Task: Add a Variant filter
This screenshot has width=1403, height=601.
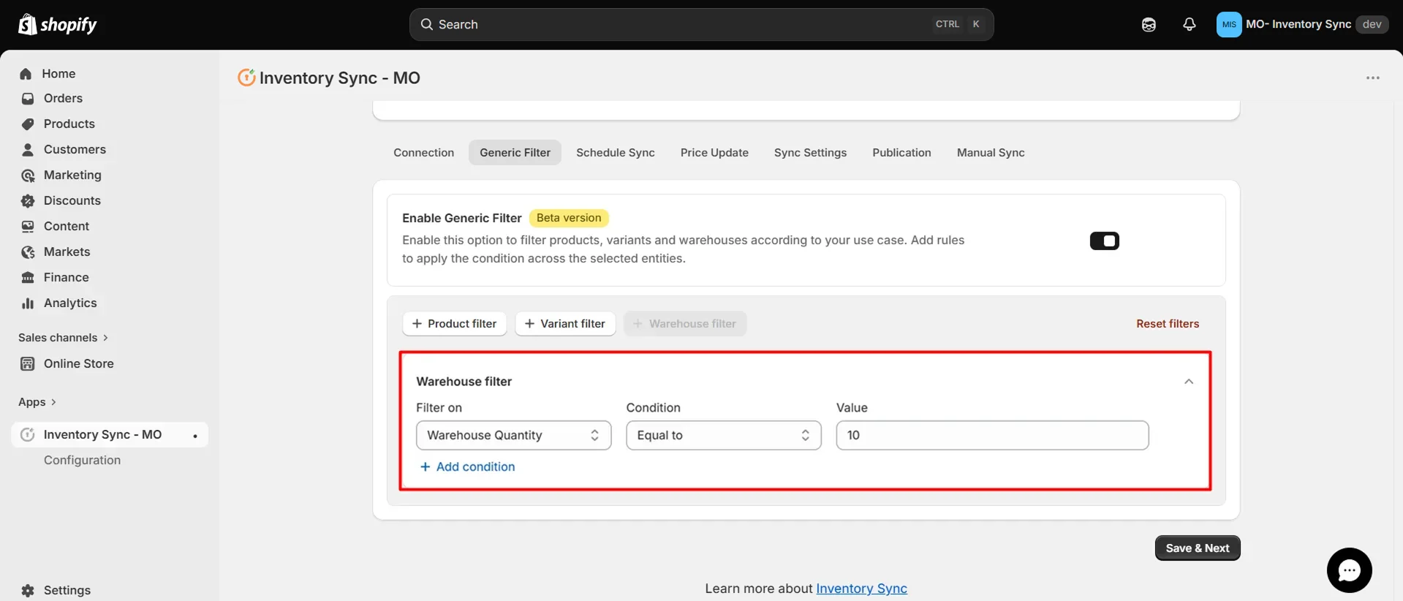Action: click(565, 324)
